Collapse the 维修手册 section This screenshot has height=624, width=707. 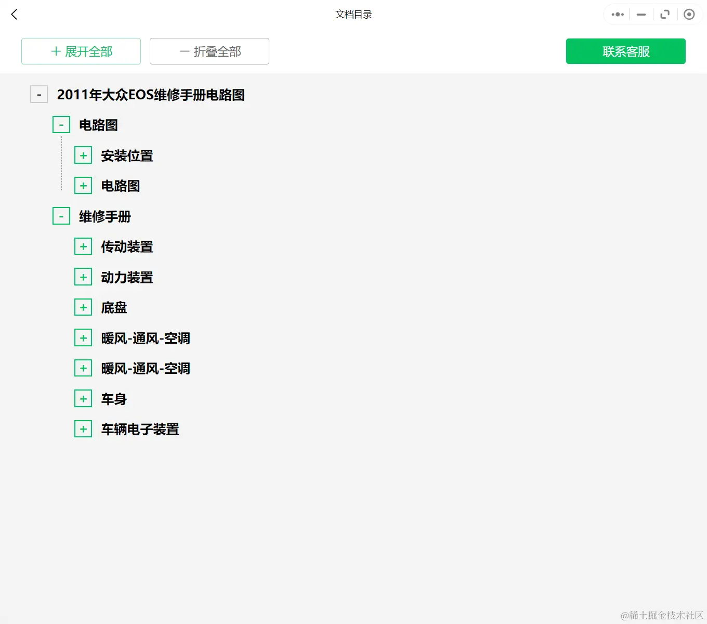tap(61, 215)
